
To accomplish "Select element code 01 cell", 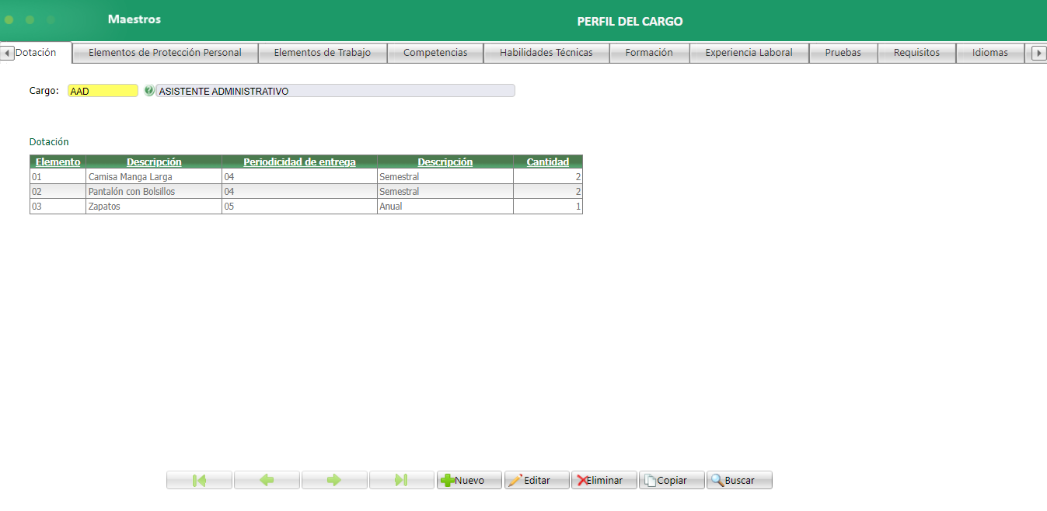I will pos(58,177).
